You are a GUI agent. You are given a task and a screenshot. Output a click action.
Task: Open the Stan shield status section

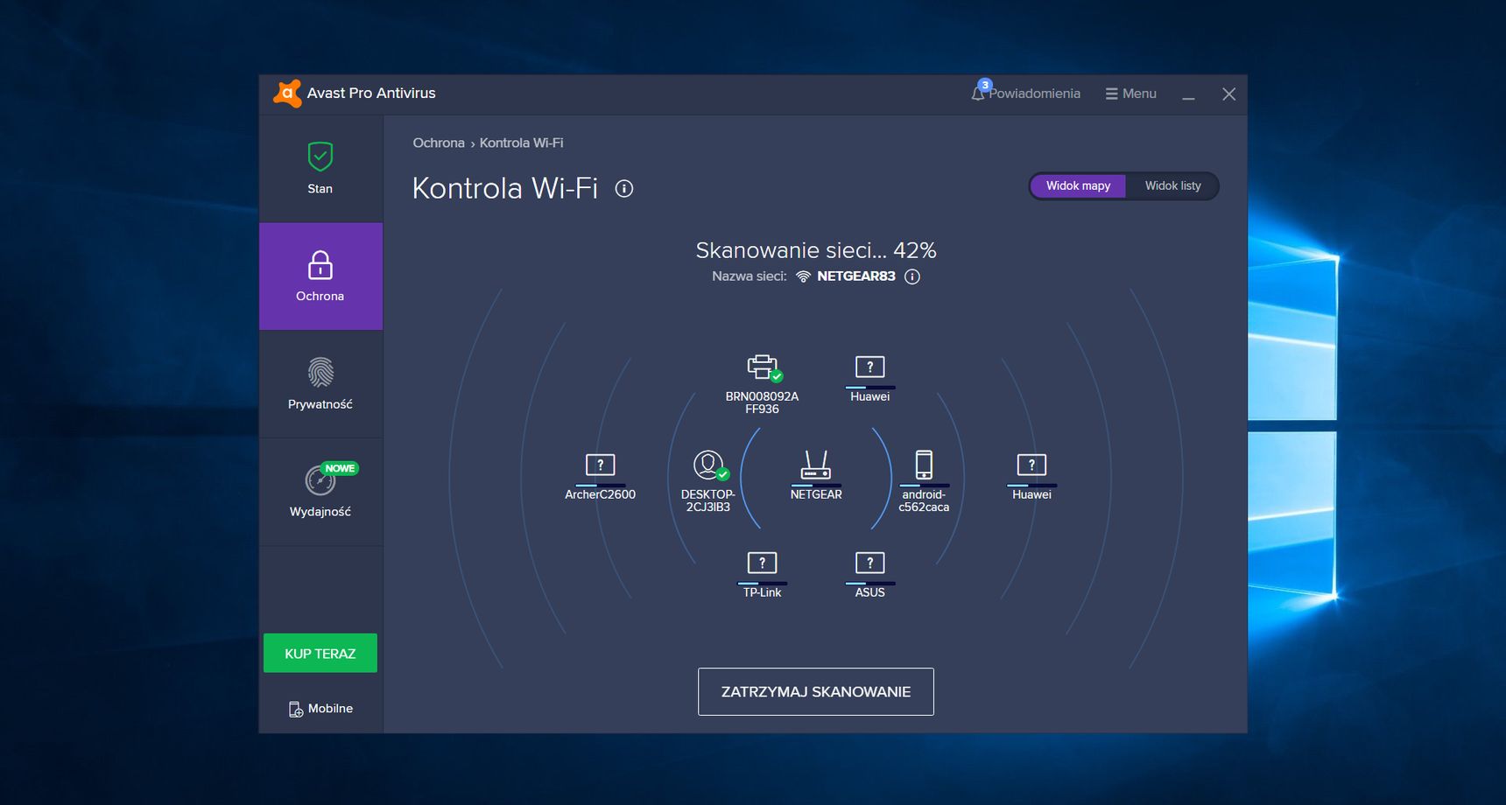[x=320, y=169]
